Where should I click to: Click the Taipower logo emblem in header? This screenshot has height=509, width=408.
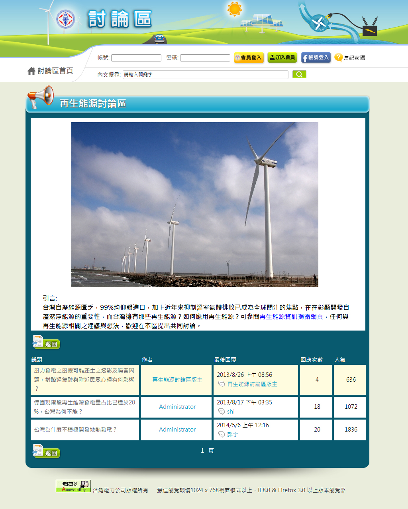click(x=65, y=19)
